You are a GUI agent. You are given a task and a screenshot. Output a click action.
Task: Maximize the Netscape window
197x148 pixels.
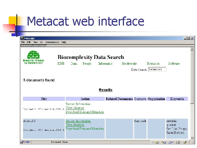pyautogui.click(x=188, y=38)
